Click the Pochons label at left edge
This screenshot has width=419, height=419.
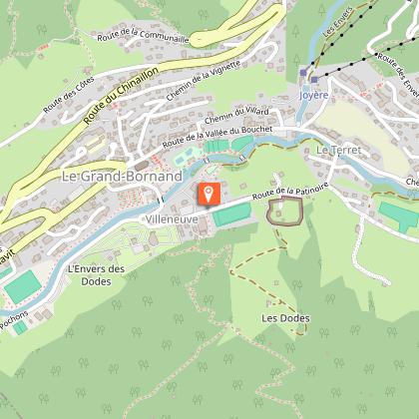(14, 320)
